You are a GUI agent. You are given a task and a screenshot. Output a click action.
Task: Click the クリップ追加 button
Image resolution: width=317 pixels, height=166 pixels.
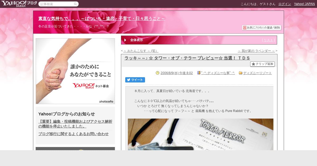(262, 64)
